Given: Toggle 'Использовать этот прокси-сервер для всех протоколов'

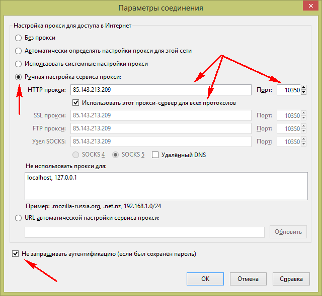Looking at the screenshot, I should coord(76,102).
